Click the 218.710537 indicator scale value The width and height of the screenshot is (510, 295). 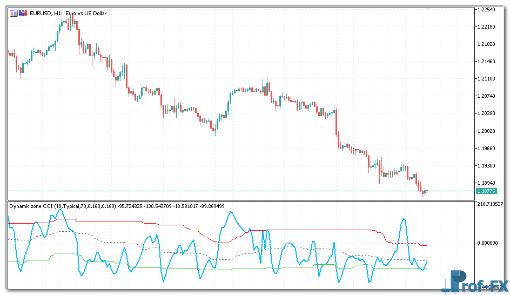[x=491, y=204]
